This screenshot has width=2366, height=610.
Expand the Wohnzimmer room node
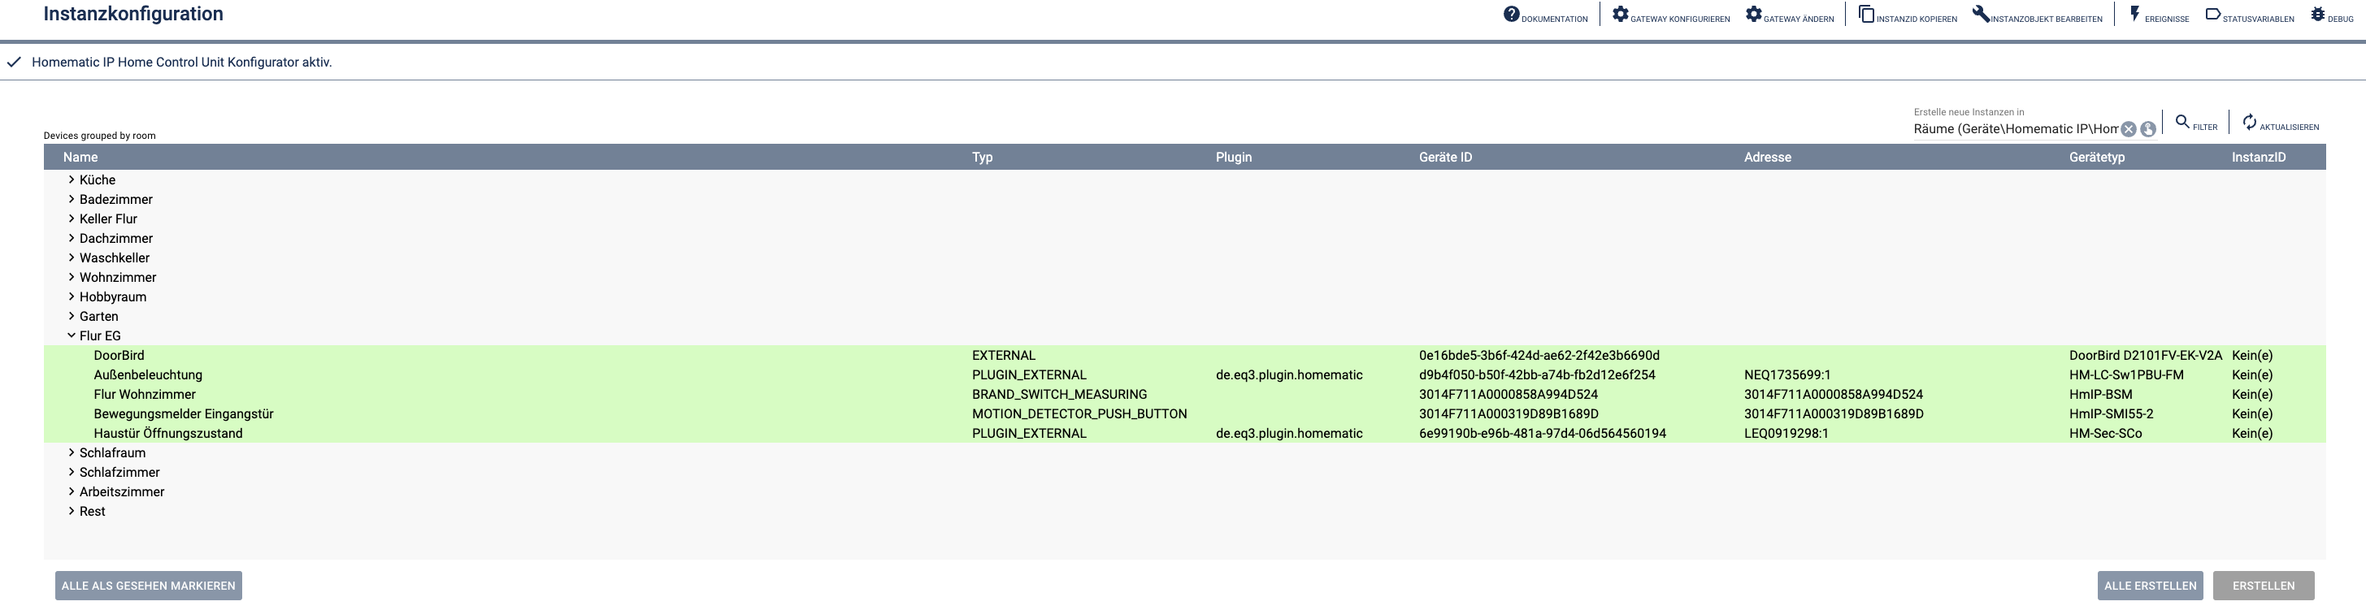72,277
